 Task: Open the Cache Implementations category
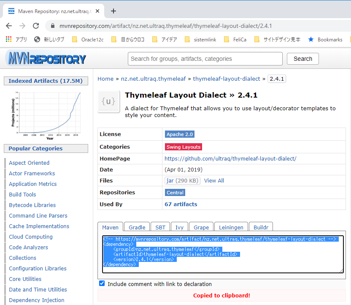(x=39, y=226)
